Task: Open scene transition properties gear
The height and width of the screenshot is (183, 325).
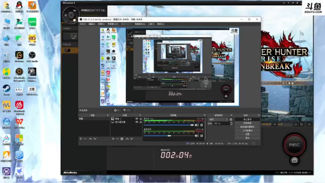Action: (x=231, y=120)
